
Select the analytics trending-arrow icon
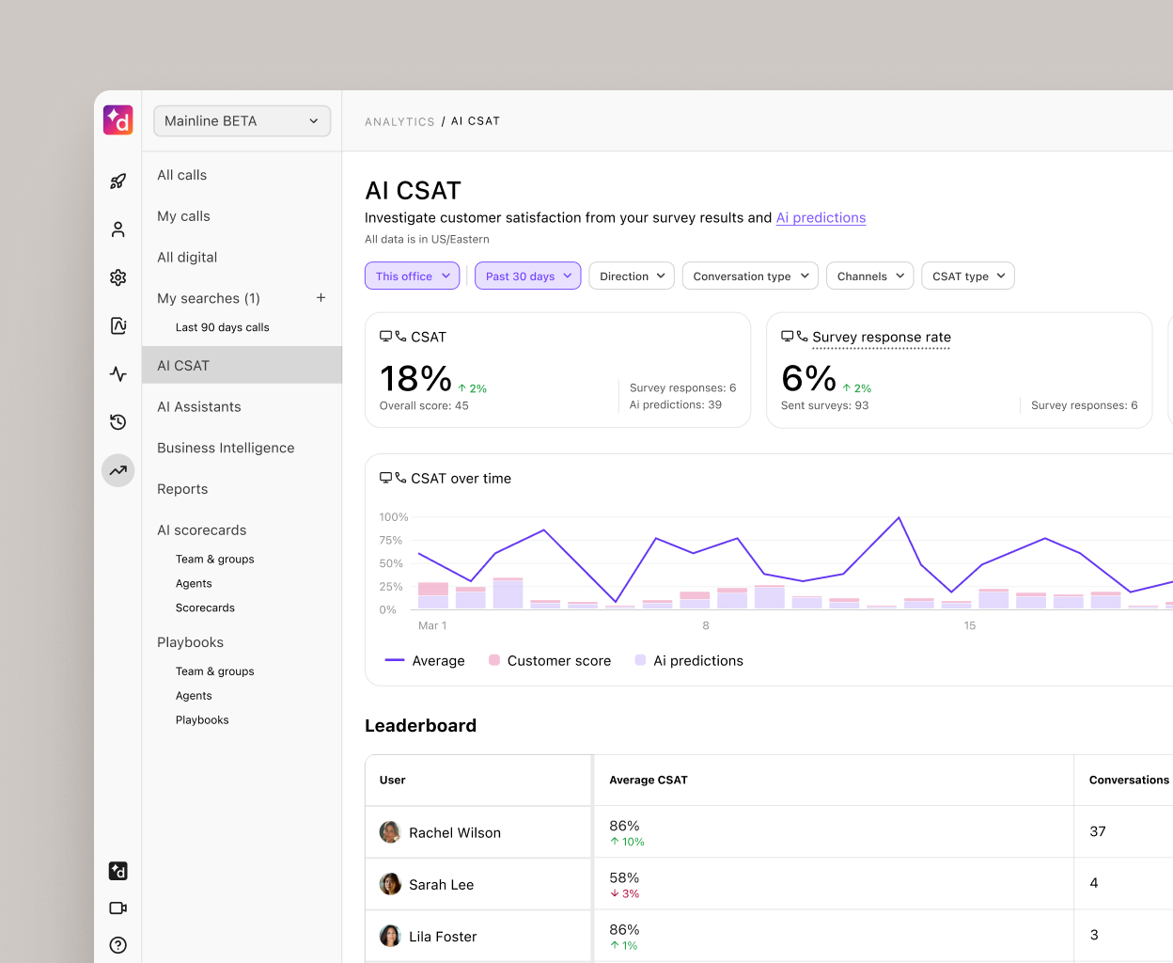[x=117, y=469]
